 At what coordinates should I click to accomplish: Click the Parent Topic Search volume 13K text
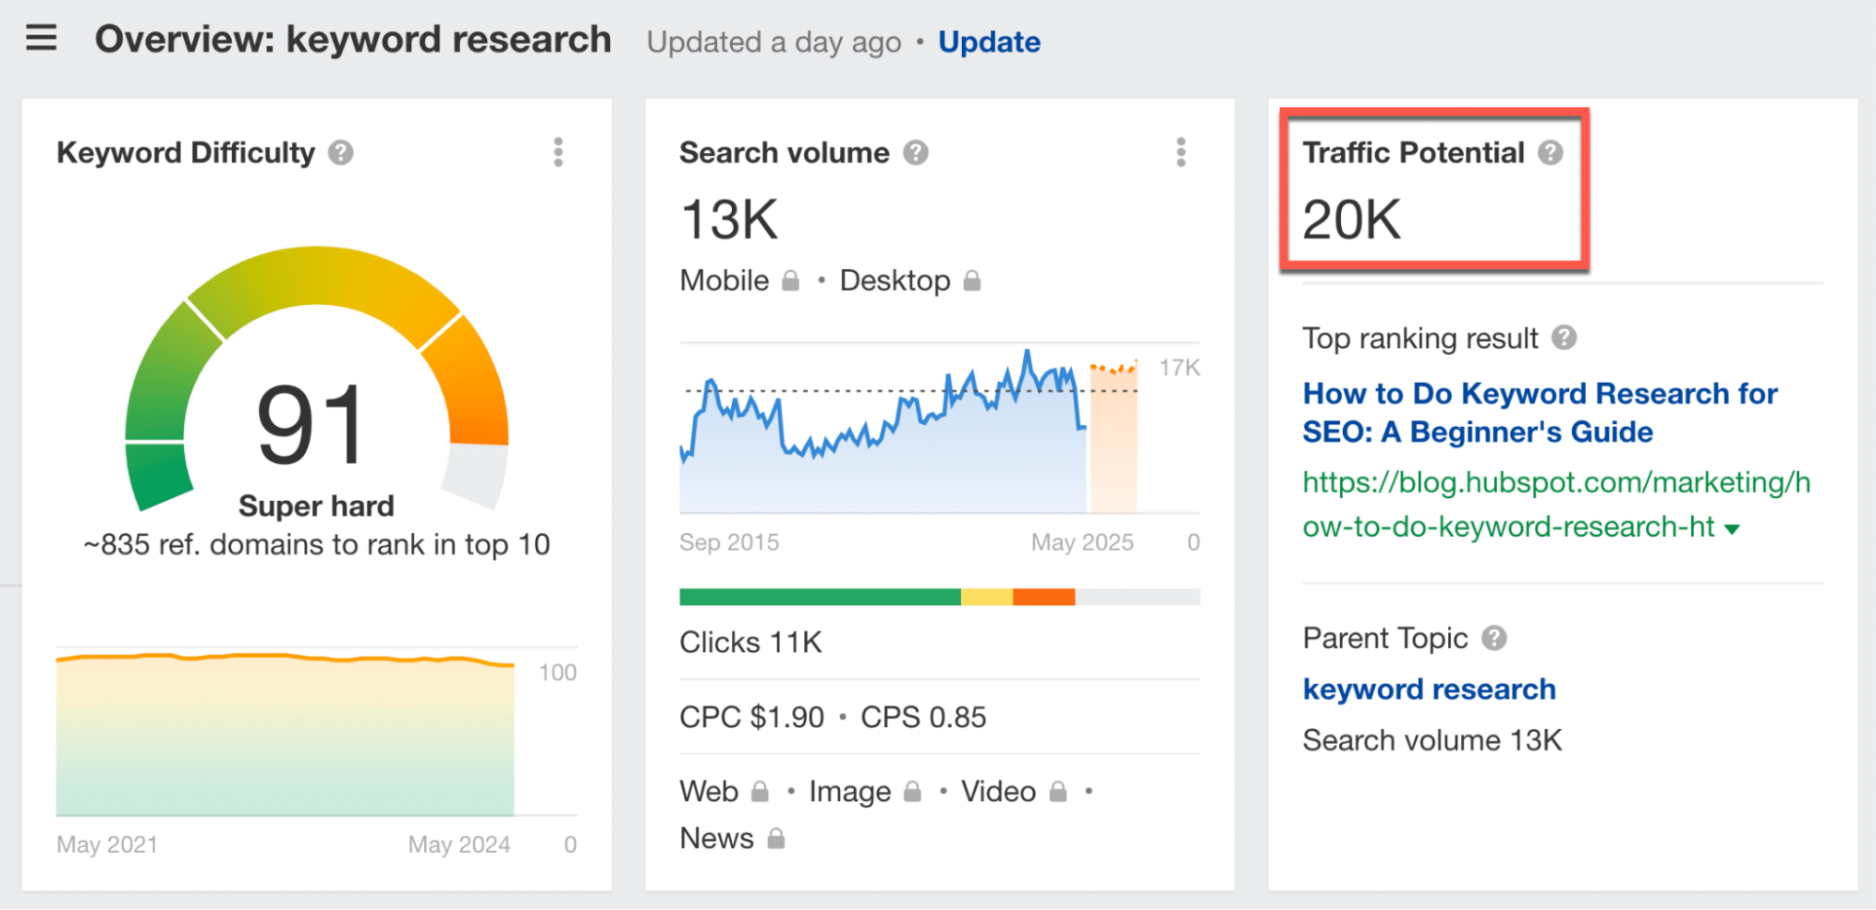coord(1432,740)
